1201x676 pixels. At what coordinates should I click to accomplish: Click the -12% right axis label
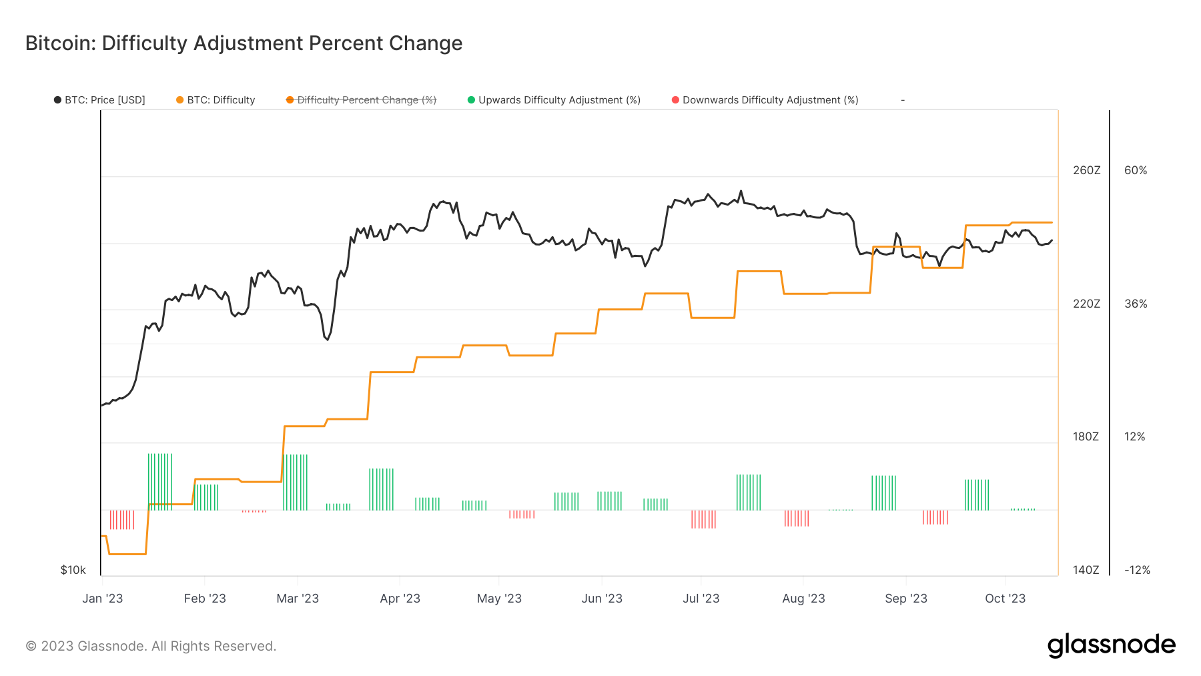coord(1137,570)
